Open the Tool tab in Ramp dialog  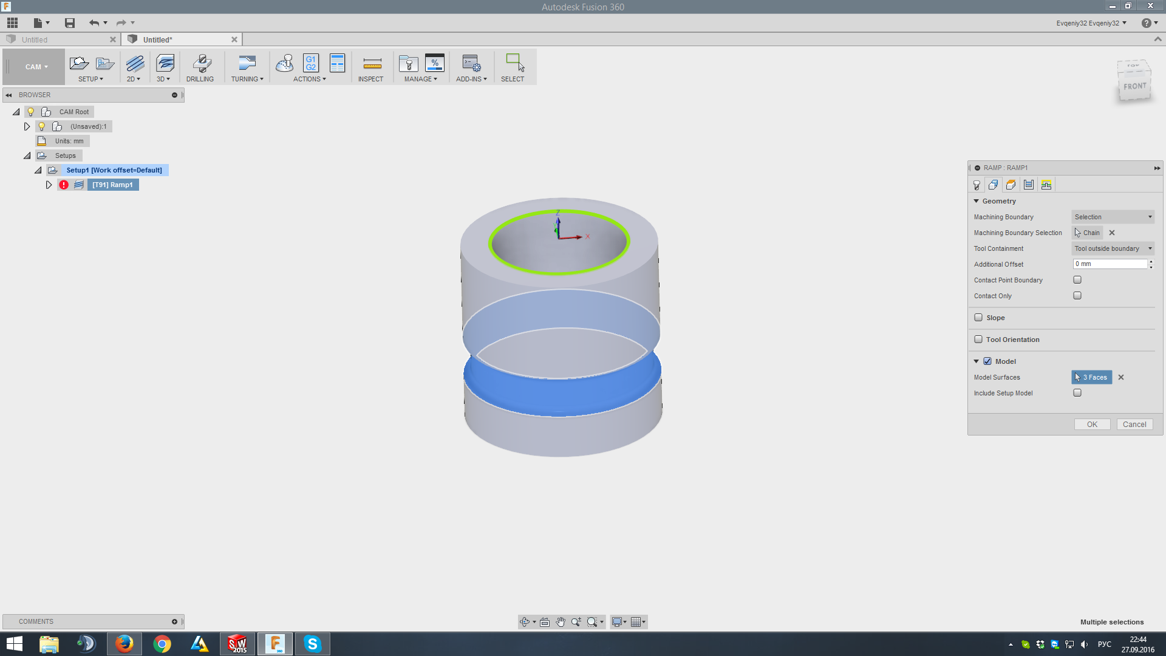point(977,185)
